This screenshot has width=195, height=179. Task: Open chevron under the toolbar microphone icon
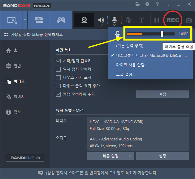point(115,25)
